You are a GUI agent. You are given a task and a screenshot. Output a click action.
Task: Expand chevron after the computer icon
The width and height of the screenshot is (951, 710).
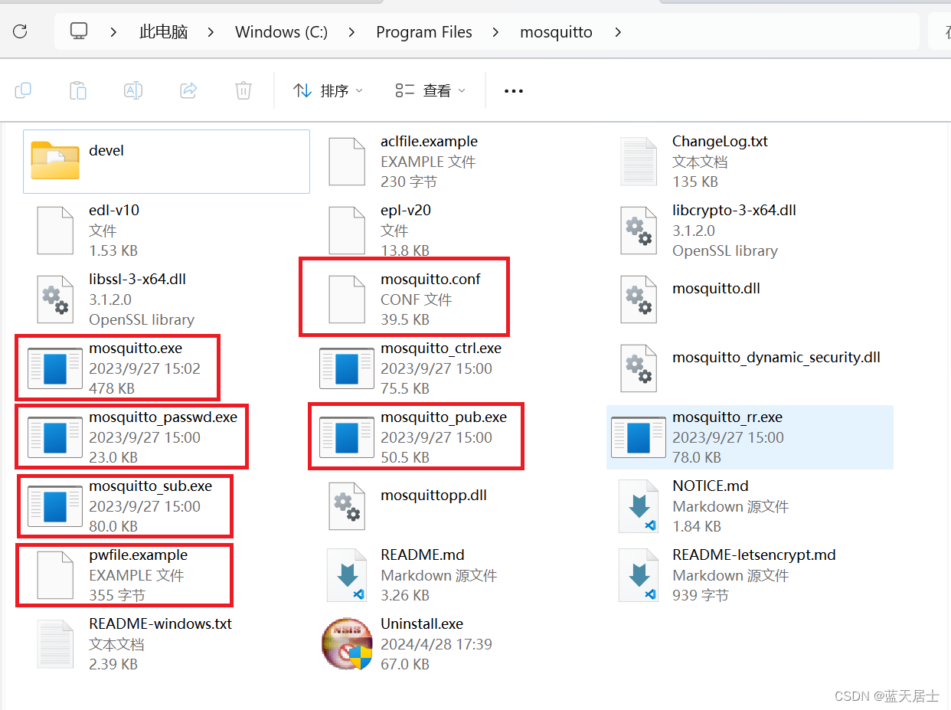113,32
